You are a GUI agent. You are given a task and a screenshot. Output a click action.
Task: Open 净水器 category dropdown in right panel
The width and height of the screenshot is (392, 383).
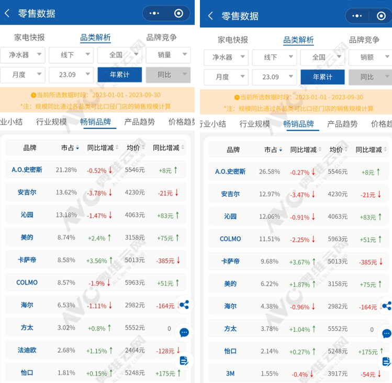tap(226, 57)
